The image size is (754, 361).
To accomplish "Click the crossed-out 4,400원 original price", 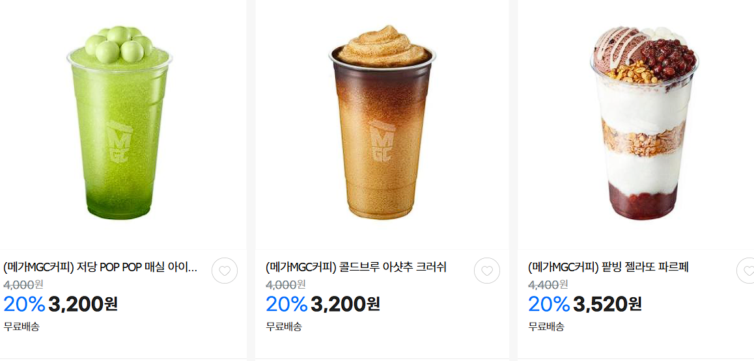I will tap(548, 285).
